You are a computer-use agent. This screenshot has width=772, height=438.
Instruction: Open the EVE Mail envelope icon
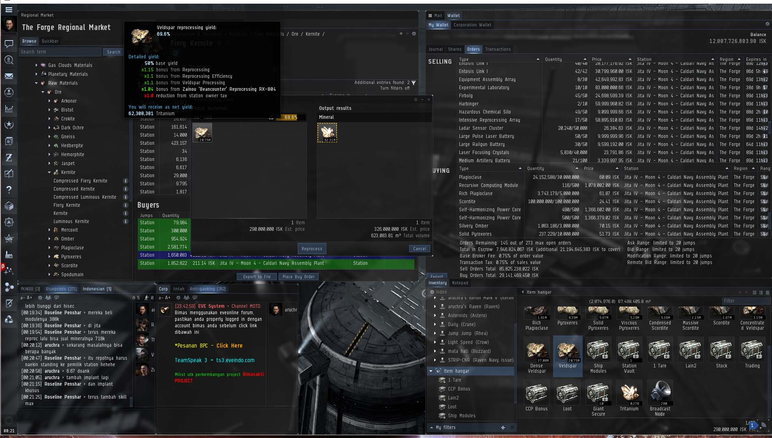pos(9,76)
